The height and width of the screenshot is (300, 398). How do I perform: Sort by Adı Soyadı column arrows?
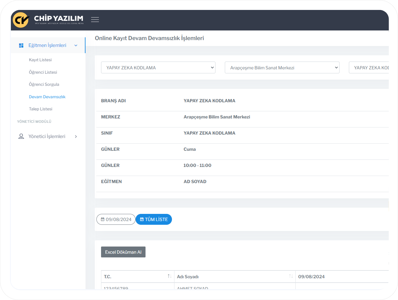[291, 276]
